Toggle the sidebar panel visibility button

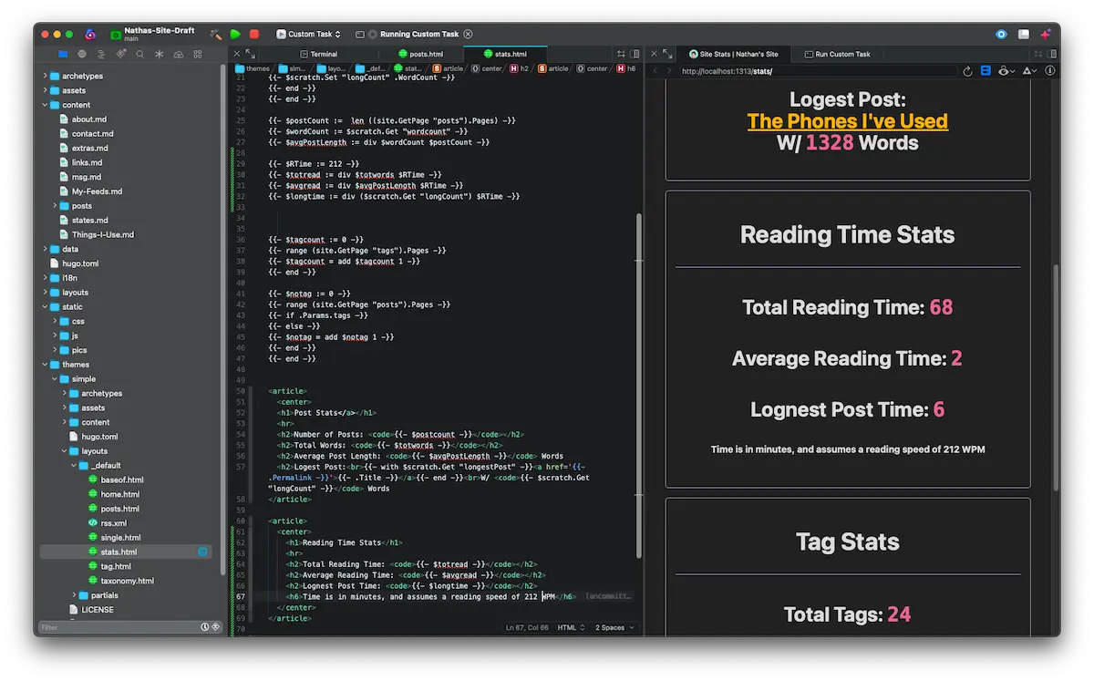[x=1024, y=34]
